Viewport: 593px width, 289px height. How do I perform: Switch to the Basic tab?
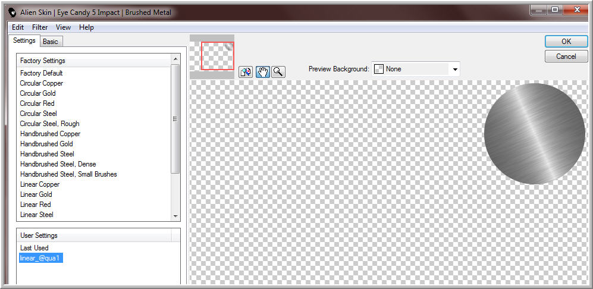(51, 42)
